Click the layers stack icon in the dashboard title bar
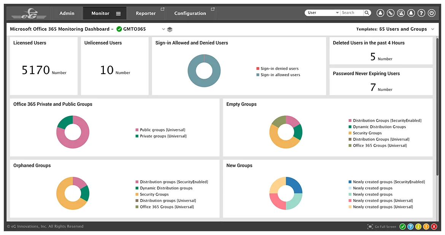 click(x=170, y=30)
